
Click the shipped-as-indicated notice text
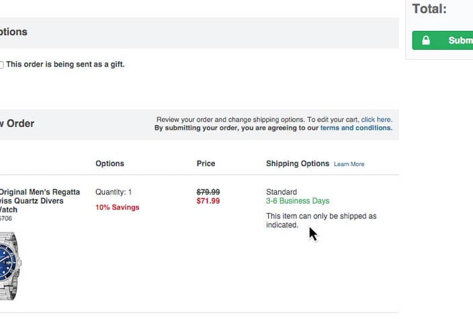(320, 220)
